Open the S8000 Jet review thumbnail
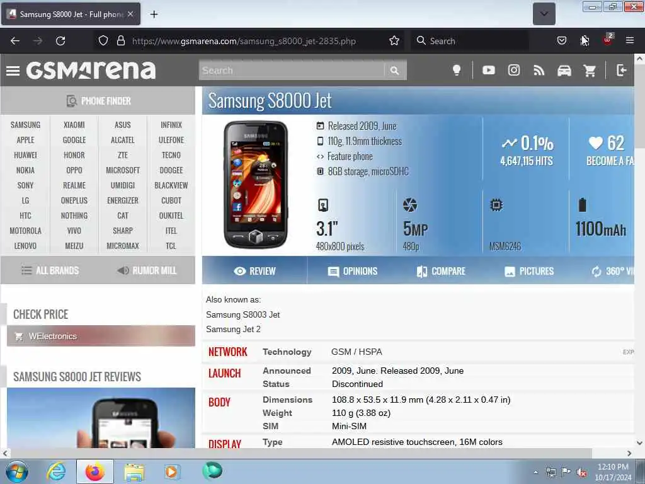The height and width of the screenshot is (484, 645). 101,418
